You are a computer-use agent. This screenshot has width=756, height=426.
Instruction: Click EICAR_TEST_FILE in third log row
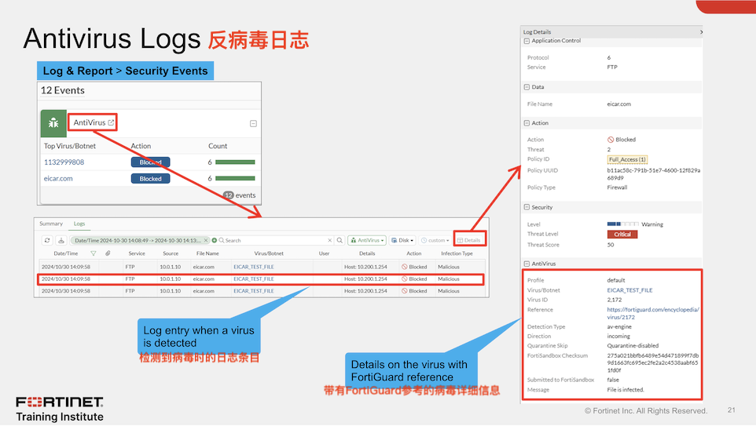(x=254, y=291)
